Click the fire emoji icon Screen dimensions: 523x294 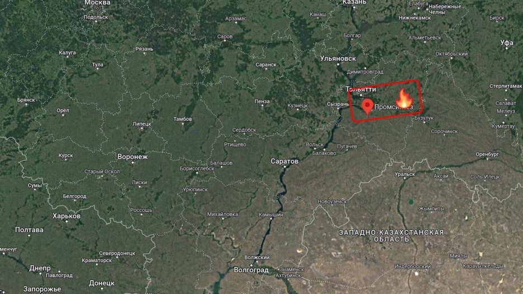404,98
